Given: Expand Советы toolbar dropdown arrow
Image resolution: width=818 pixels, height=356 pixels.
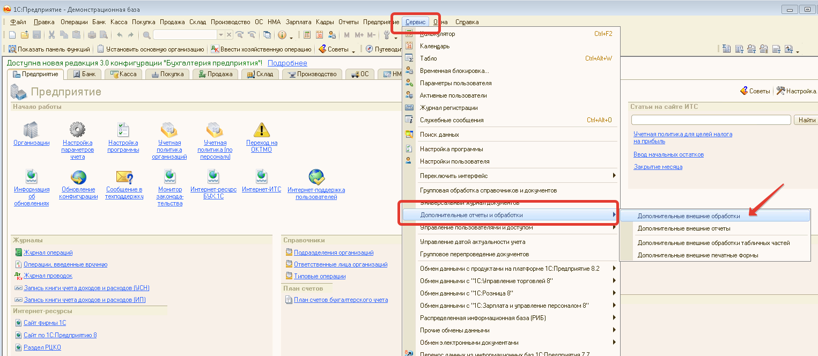Looking at the screenshot, I should (x=353, y=51).
